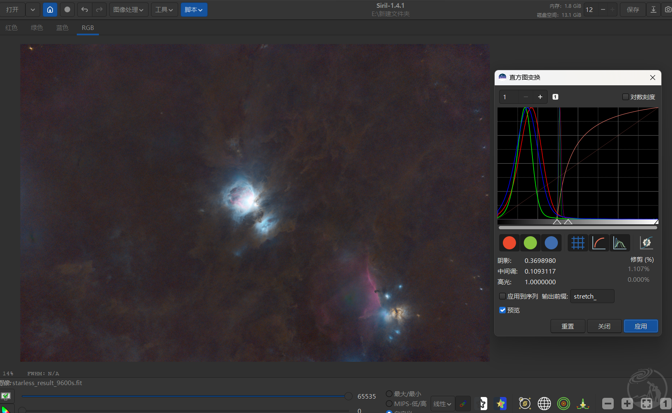
Task: Toggle the transfer curve display icon
Action: (599, 243)
